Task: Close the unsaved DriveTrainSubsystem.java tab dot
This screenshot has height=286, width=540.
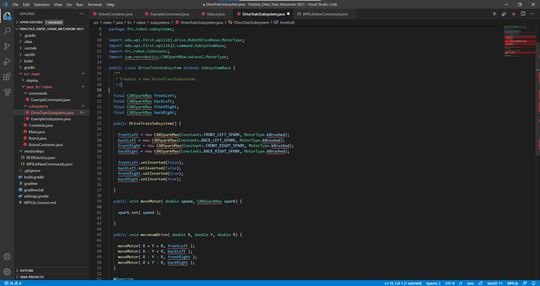Action: click(288, 14)
